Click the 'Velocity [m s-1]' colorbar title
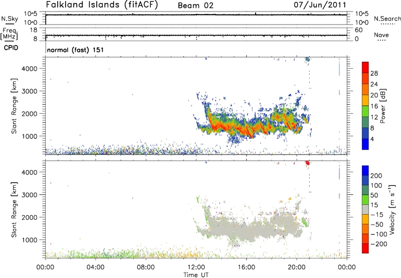401x278 pixels. point(392,209)
